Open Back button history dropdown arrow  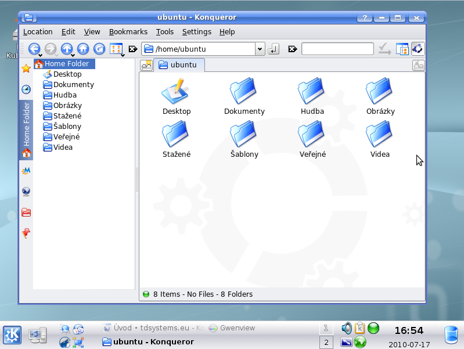41,55
